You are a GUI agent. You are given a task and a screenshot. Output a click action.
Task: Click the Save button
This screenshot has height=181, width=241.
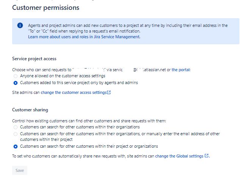click(x=20, y=170)
